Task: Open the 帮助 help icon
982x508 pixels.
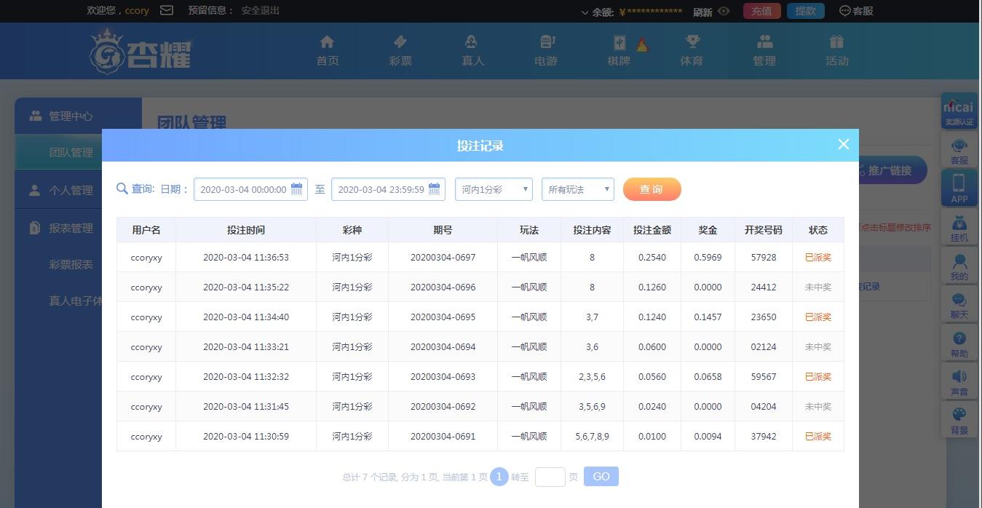Action: (959, 343)
